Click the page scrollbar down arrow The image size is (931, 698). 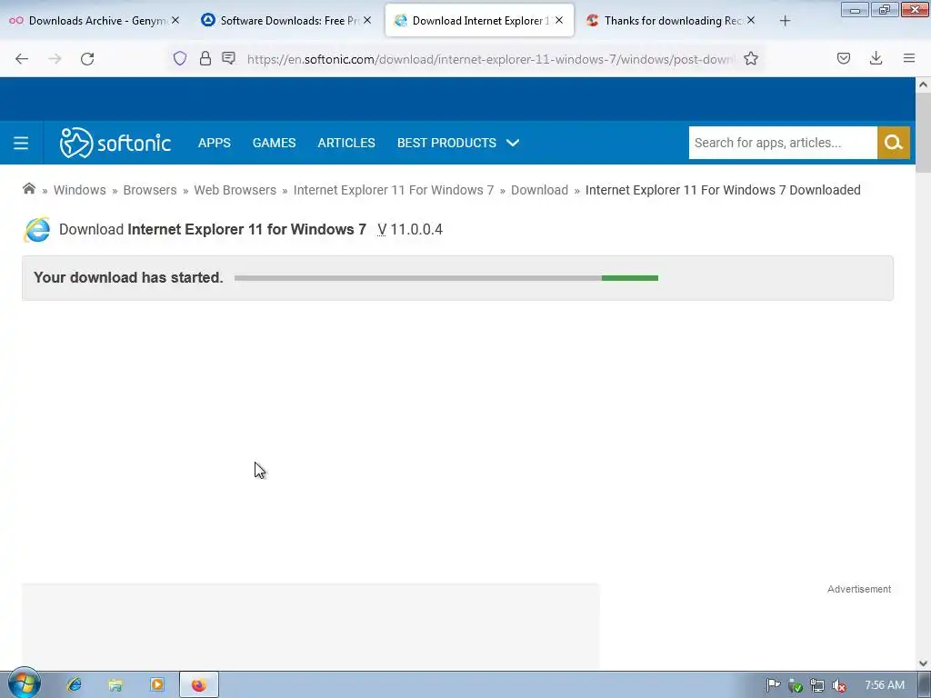[923, 663]
